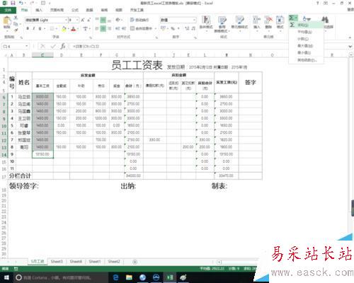Expand the formula bar chevron
The height and width of the screenshot is (283, 354).
pyautogui.click(x=350, y=47)
